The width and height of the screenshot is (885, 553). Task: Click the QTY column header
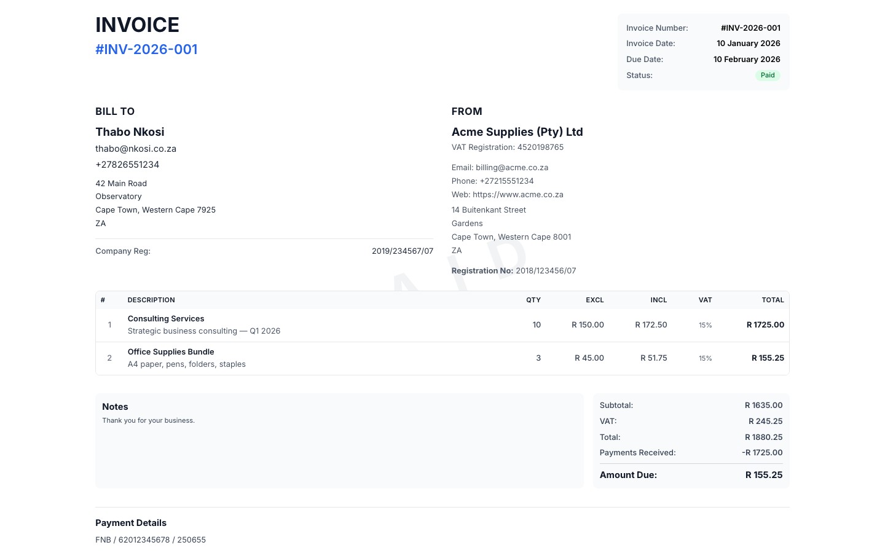click(x=533, y=300)
